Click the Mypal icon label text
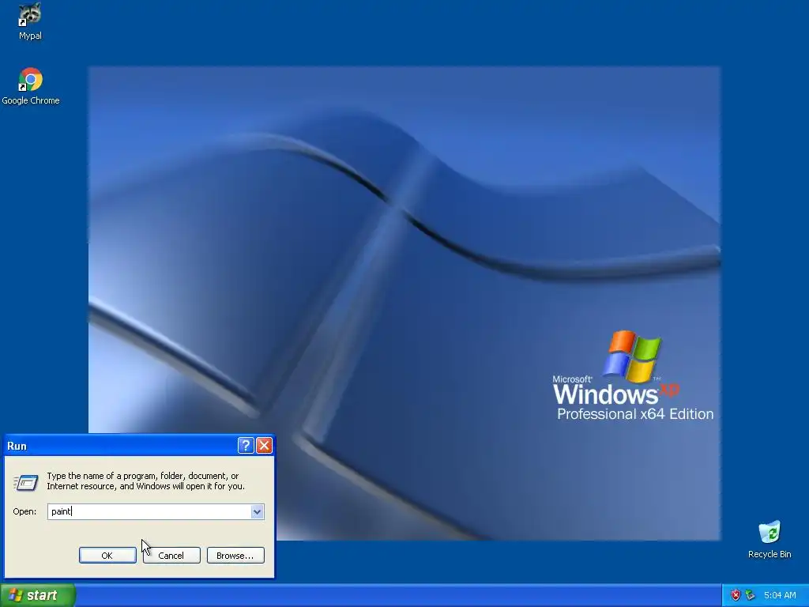Viewport: 809px width, 607px height. pos(30,36)
